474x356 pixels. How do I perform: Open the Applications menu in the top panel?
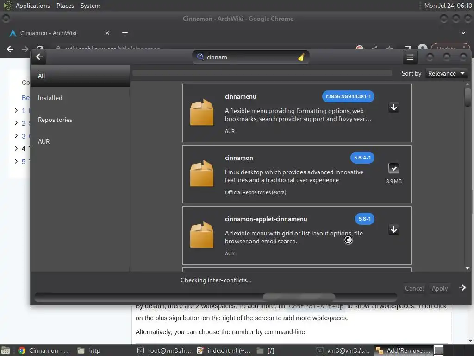(x=33, y=6)
